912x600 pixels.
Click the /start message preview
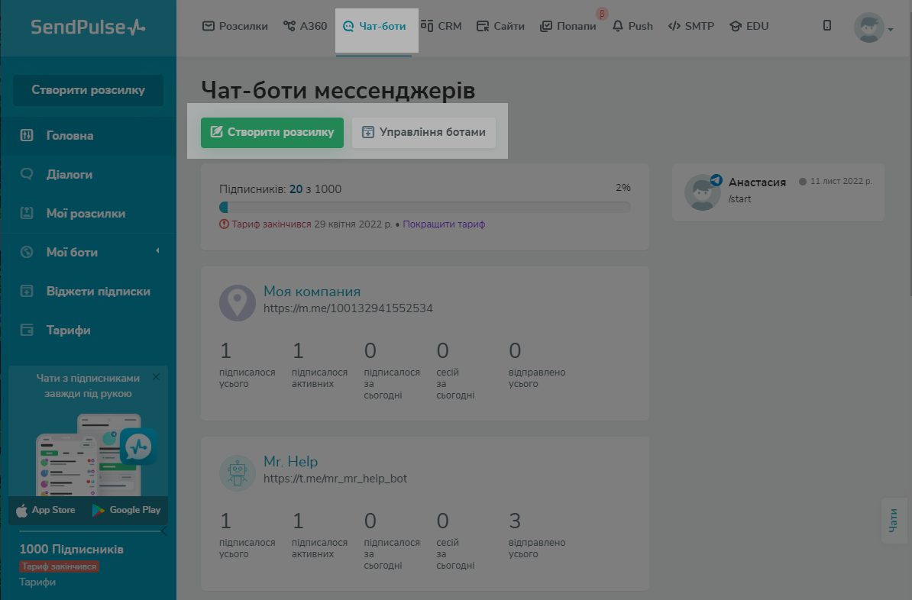[739, 198]
